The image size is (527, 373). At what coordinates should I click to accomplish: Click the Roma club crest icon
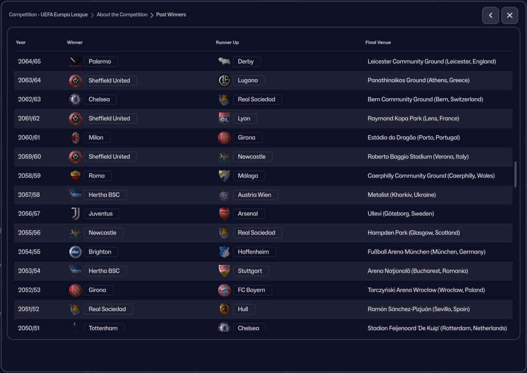click(x=75, y=175)
